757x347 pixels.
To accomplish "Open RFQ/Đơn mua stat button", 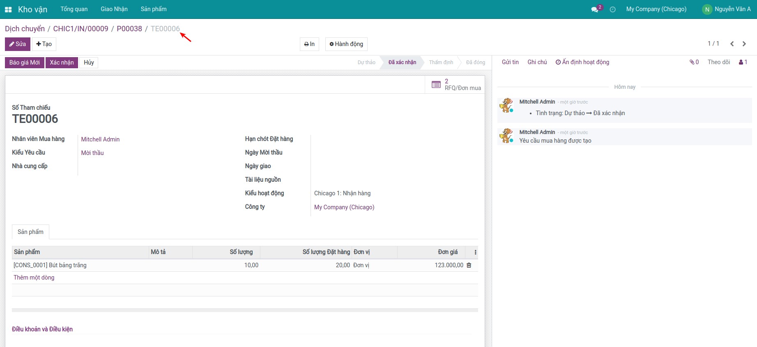I will [456, 85].
